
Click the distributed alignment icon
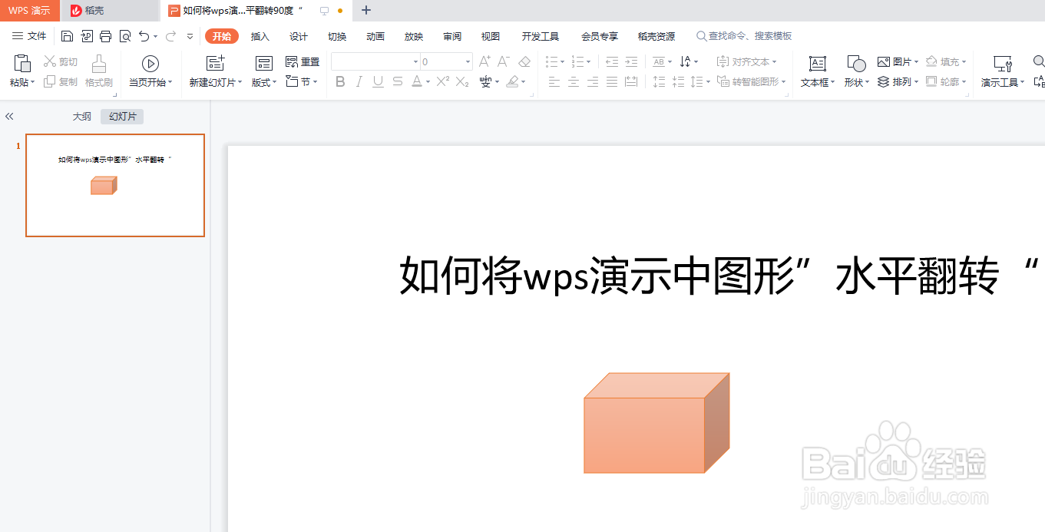[x=631, y=81]
